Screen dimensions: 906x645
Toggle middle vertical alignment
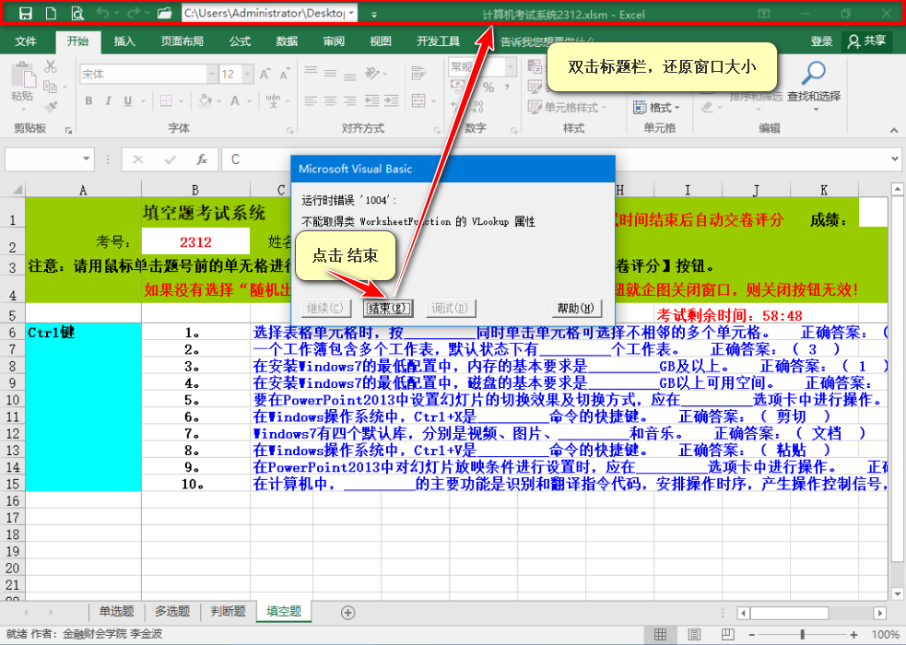coord(331,73)
